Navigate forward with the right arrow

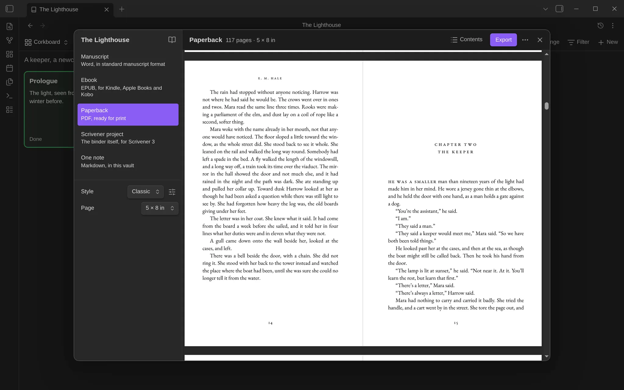click(x=42, y=26)
